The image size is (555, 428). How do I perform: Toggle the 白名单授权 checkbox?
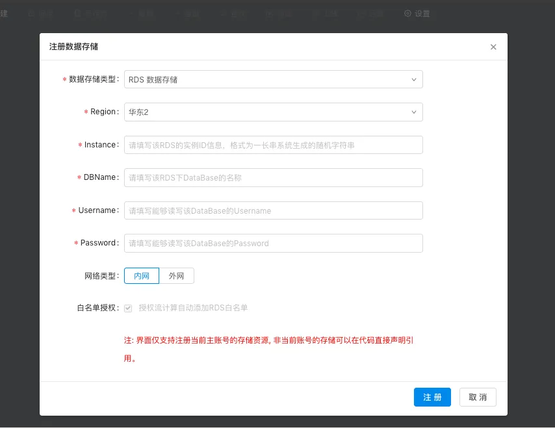pyautogui.click(x=128, y=308)
